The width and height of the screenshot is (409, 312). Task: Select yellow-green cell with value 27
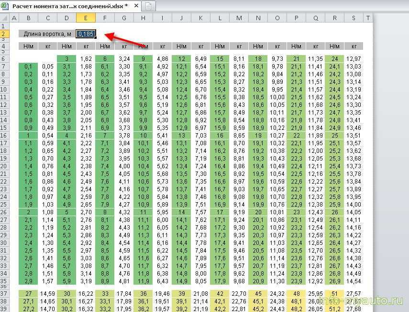tap(28, 294)
